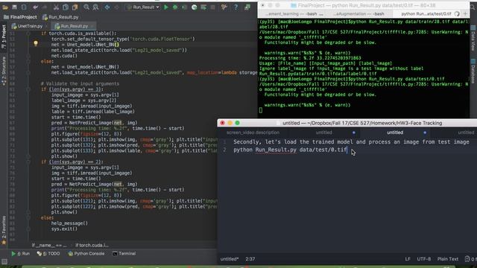Open the TODO tool window tab
Viewport: 477px width, 268px height.
coord(48,253)
